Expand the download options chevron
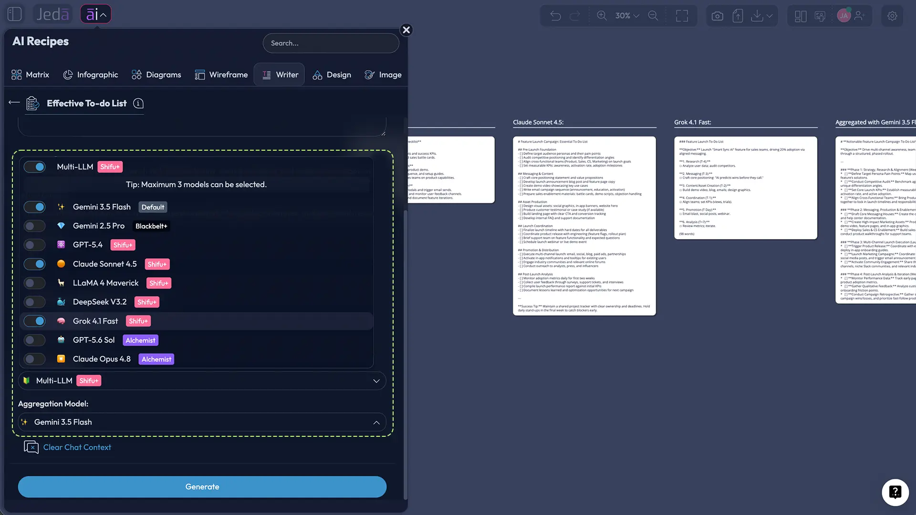Screen dimensions: 916x515 click(x=770, y=16)
